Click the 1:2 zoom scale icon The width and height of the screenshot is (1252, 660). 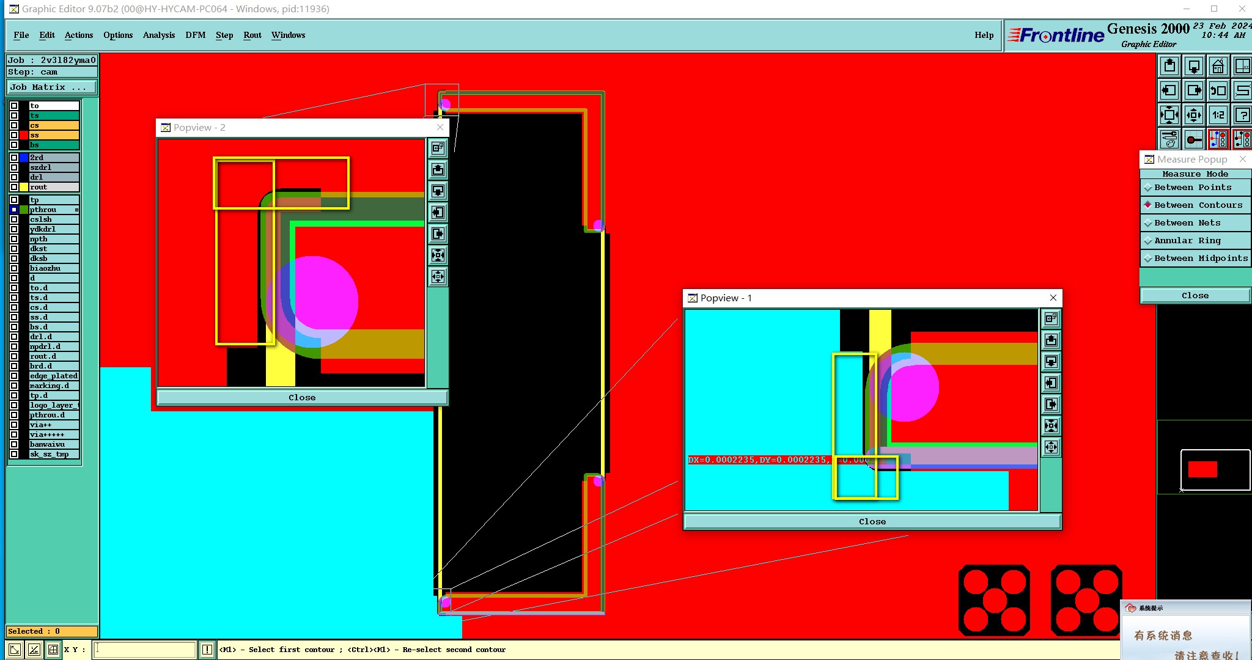coord(1218,115)
